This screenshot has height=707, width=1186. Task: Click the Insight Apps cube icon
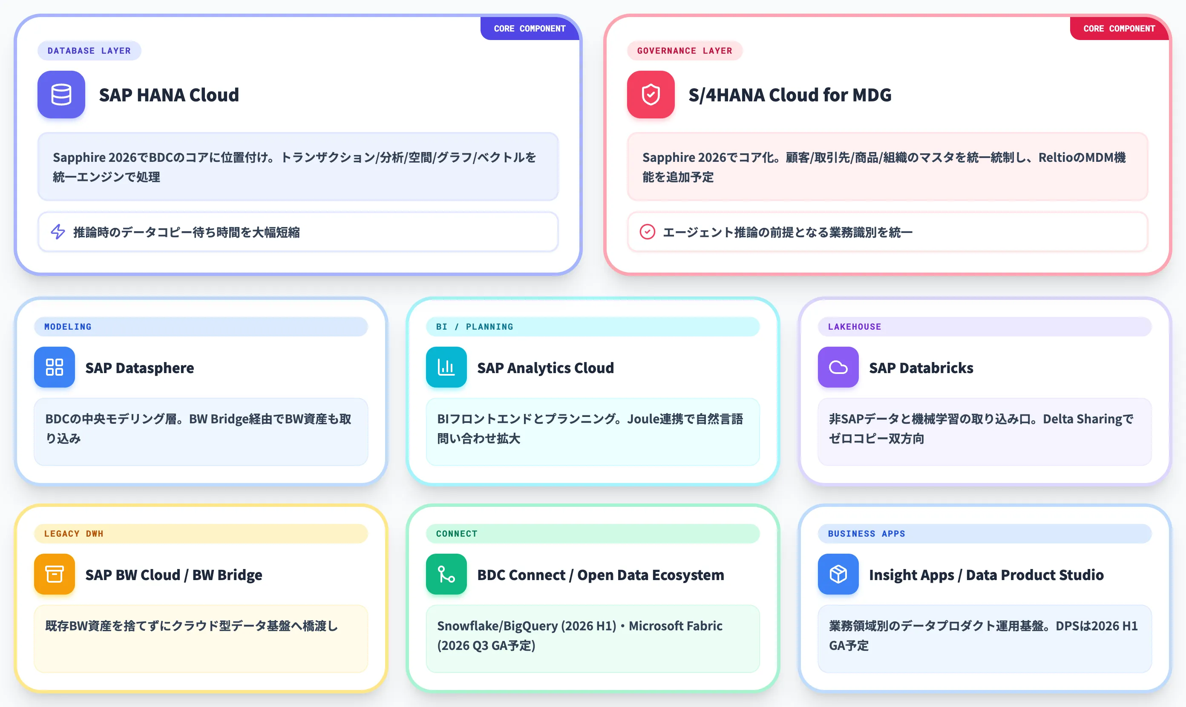pyautogui.click(x=838, y=574)
